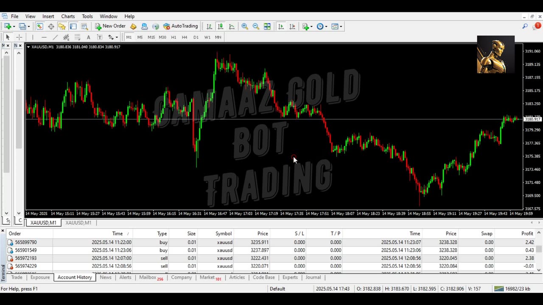Toggle chart auto scroll
Viewport: 543px width, 305px height.
281,26
